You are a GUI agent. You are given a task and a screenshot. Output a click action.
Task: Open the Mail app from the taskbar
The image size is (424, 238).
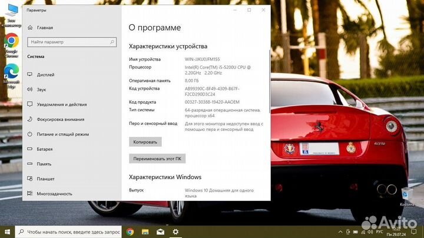[160, 232]
